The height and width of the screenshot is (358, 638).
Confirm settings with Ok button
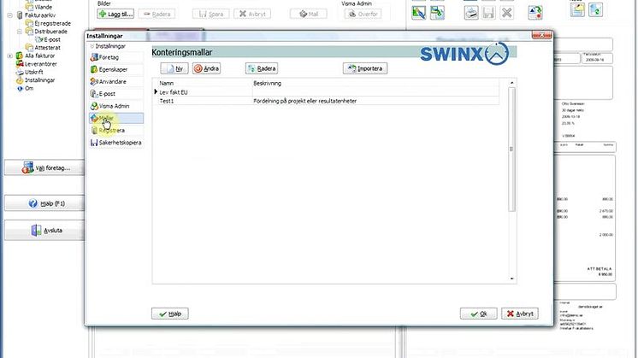(x=479, y=314)
